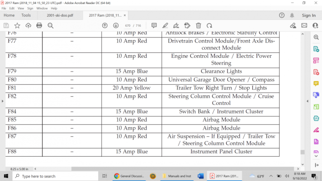Share a link with the link icon
This screenshot has height=181, width=322.
(x=293, y=25)
